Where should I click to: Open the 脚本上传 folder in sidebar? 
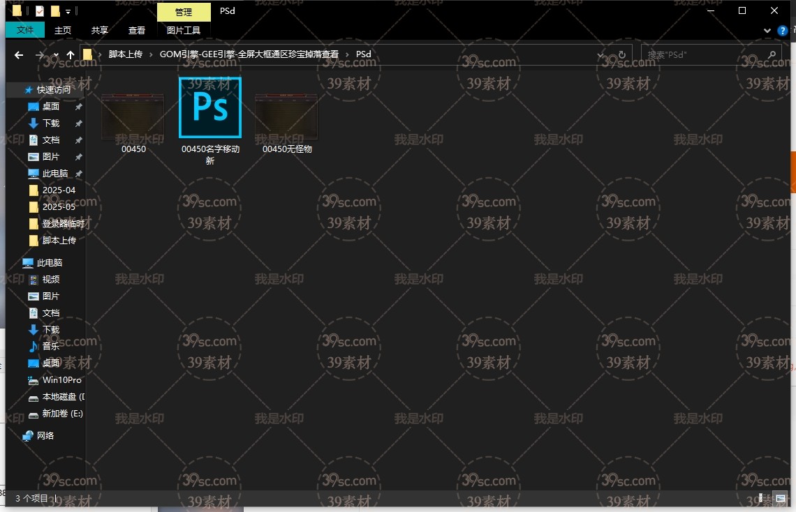tap(59, 240)
